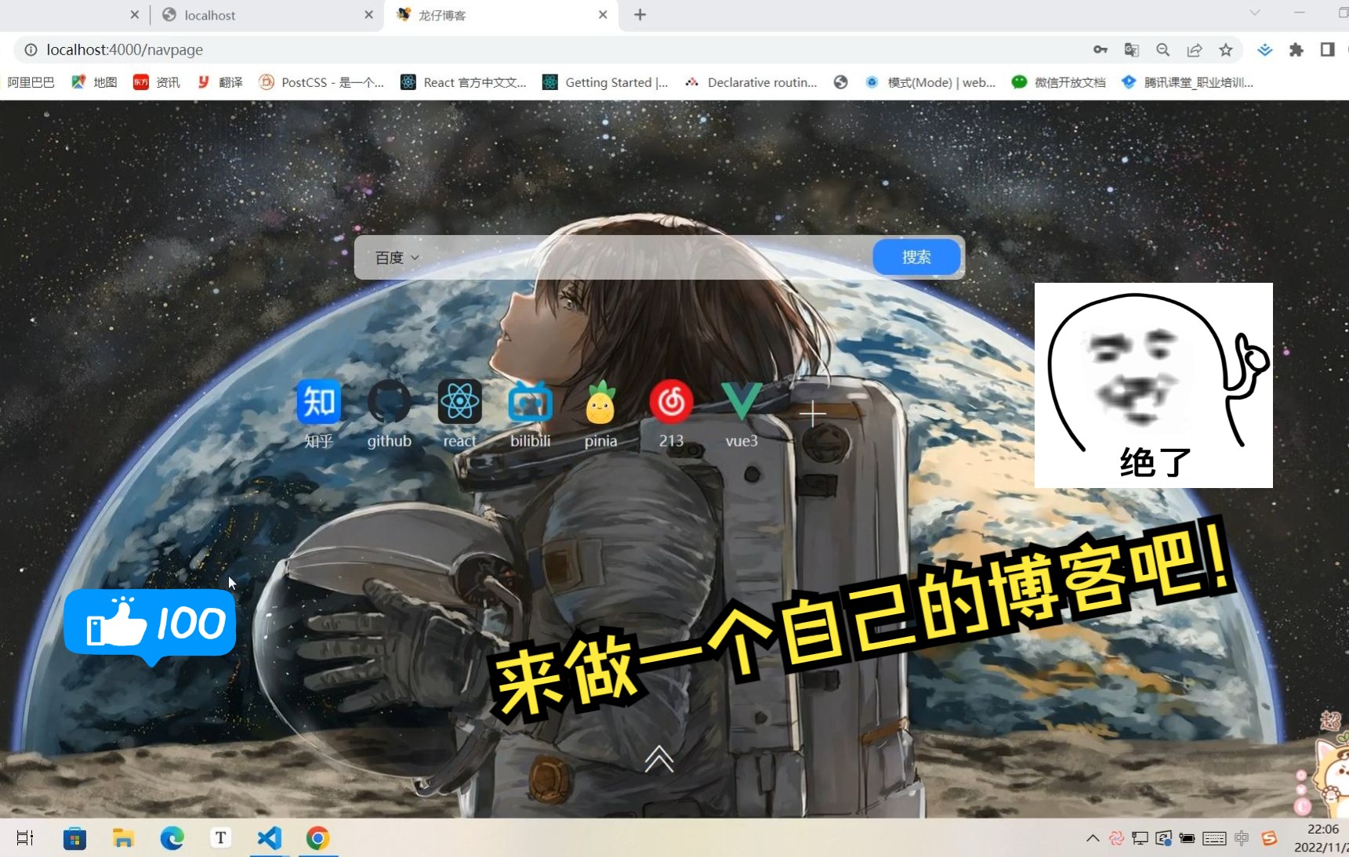
Task: Switch to Chrome on the taskbar
Action: point(317,838)
